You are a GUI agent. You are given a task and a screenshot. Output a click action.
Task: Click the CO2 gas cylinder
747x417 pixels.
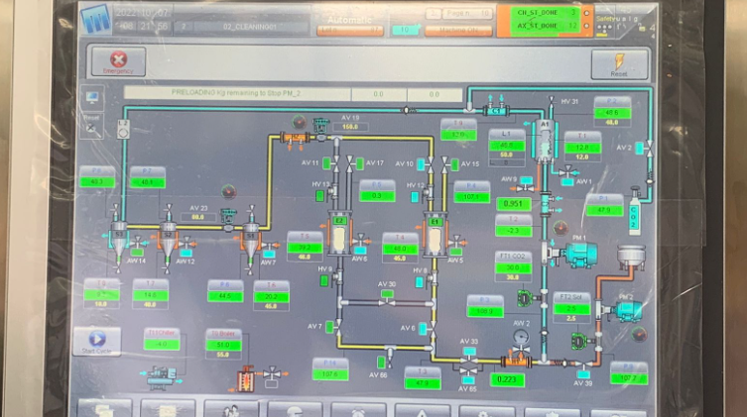coord(634,211)
